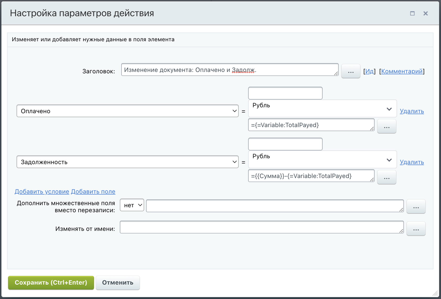Screen dimensions: 441x299
Task: Maximize the action settings dialog
Action: coord(412,13)
